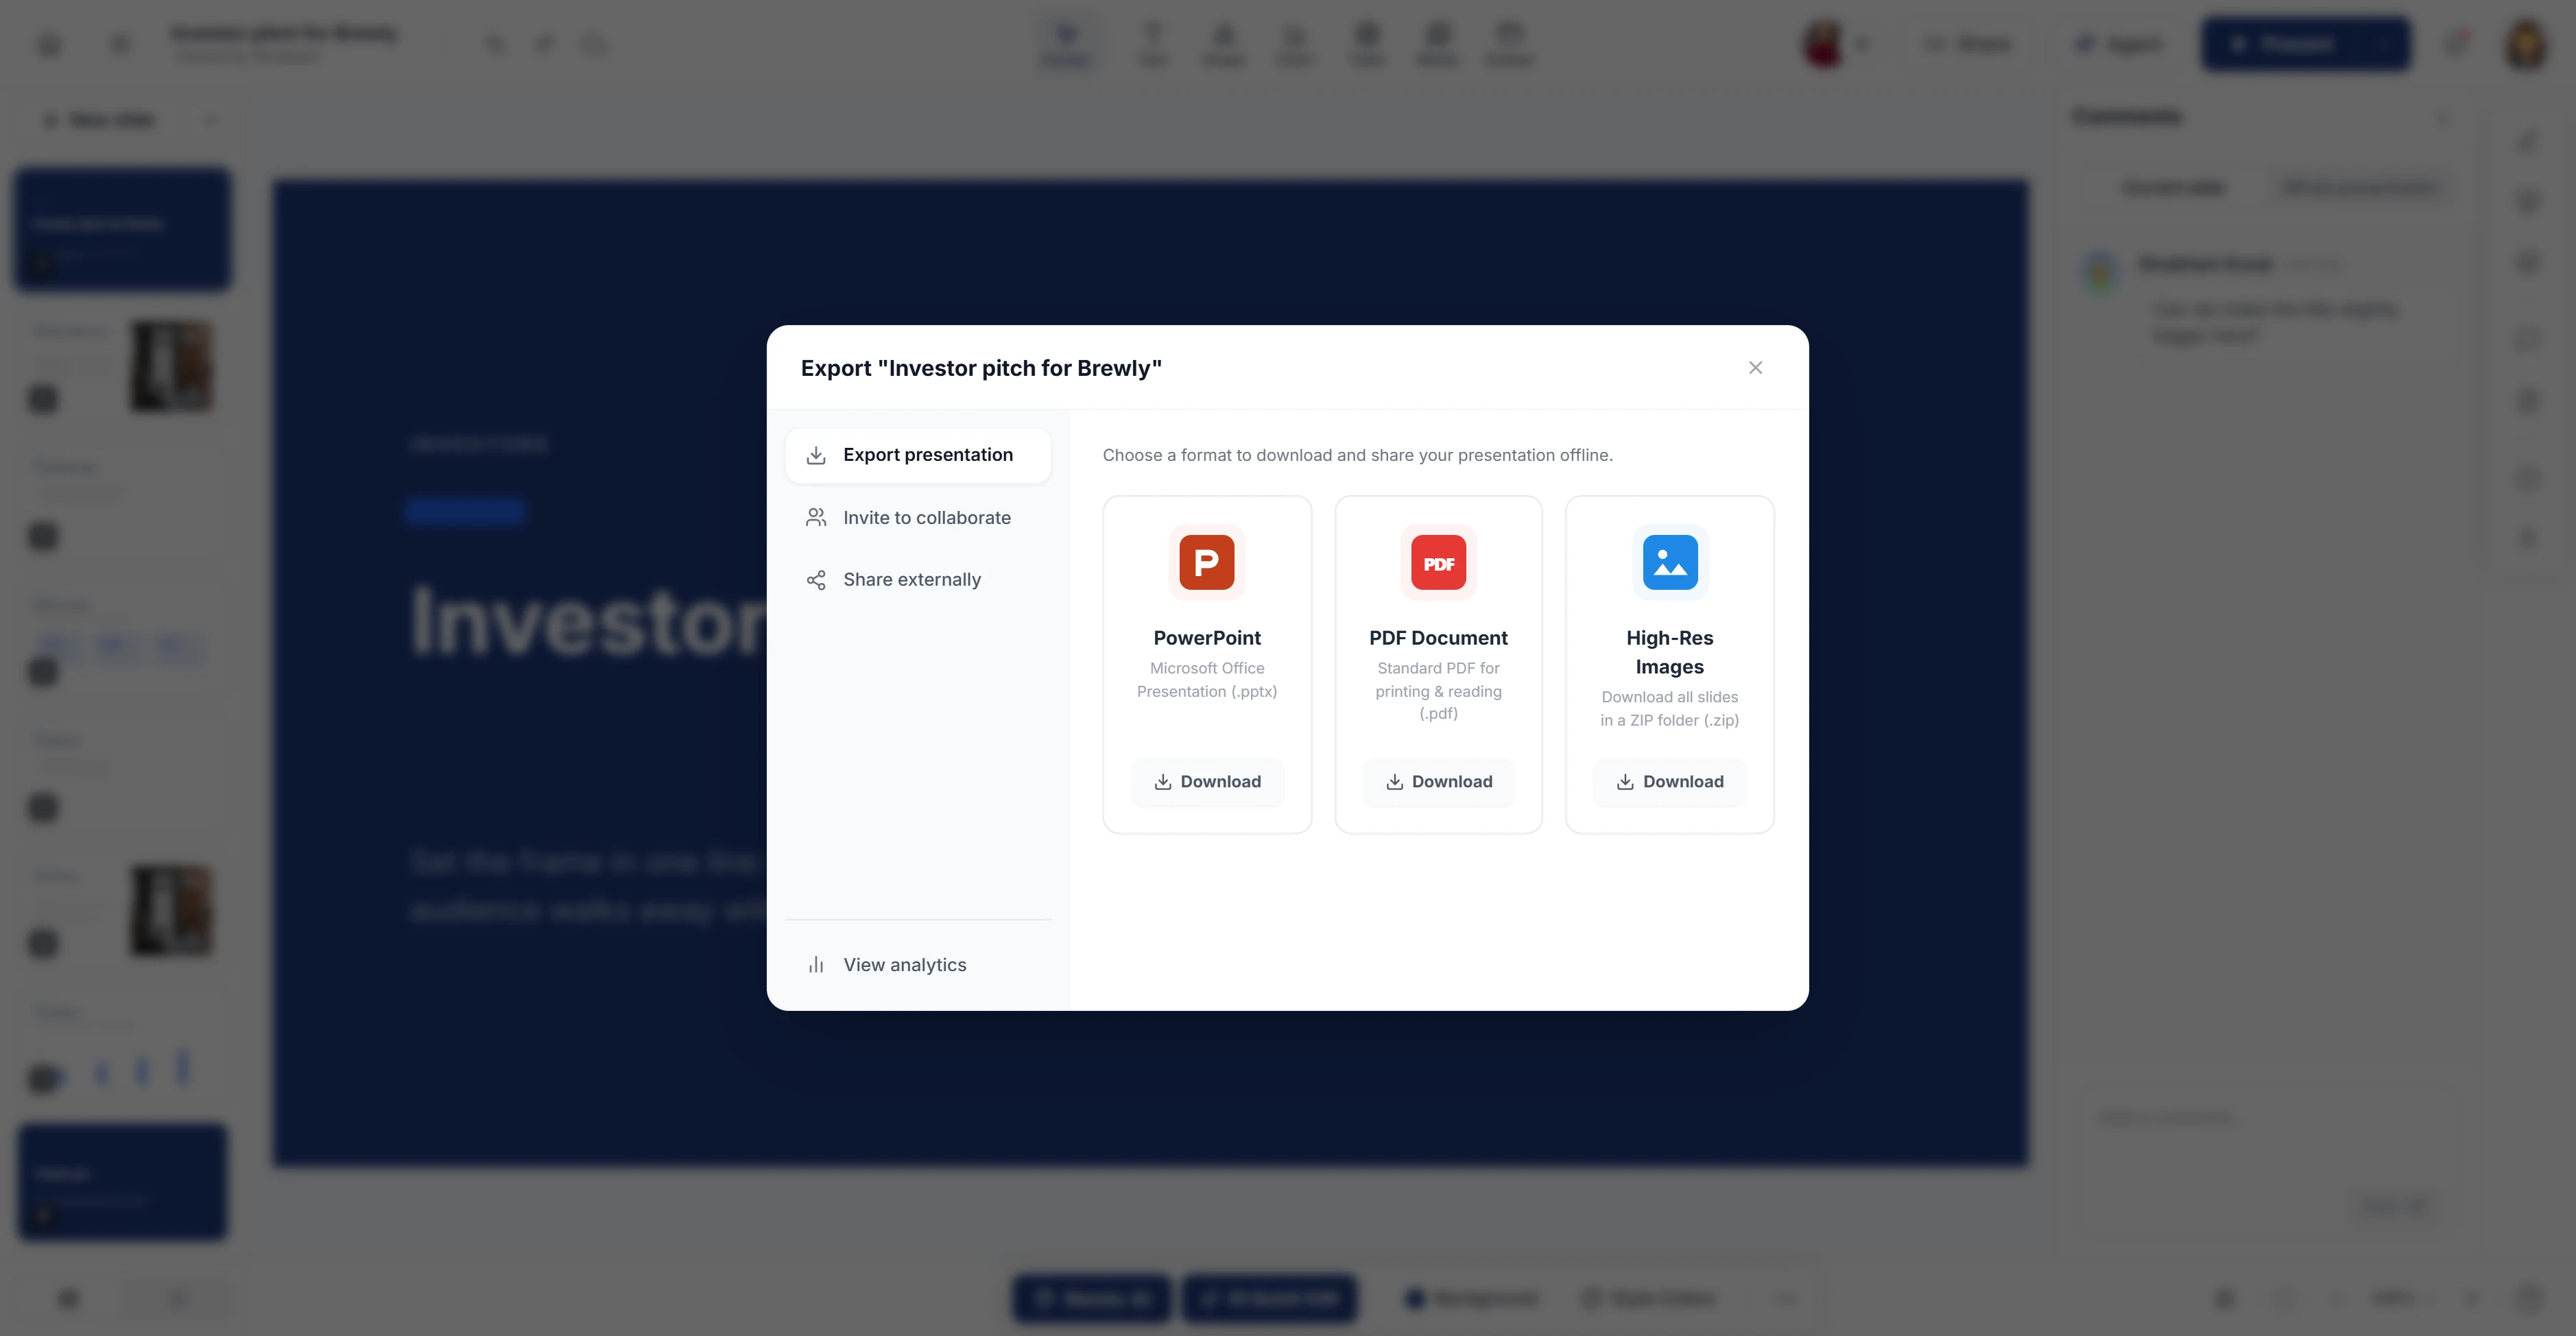Select the first slide thumbnail in the background editor
Viewport: 2576px width, 1336px height.
point(123,229)
